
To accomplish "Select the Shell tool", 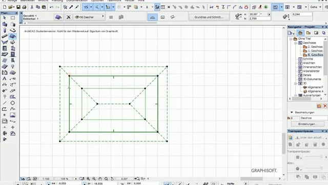I will pyautogui.click(x=5, y=42).
